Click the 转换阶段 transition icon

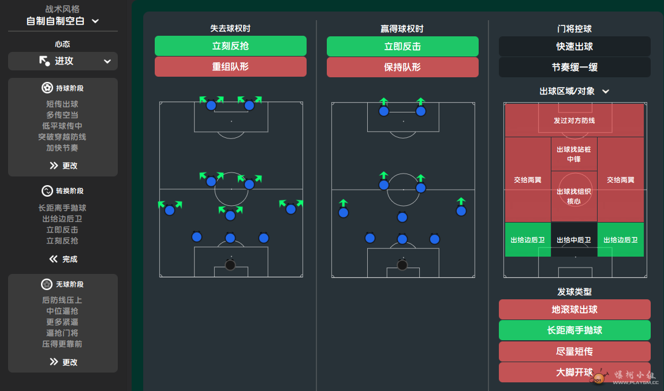tap(47, 191)
